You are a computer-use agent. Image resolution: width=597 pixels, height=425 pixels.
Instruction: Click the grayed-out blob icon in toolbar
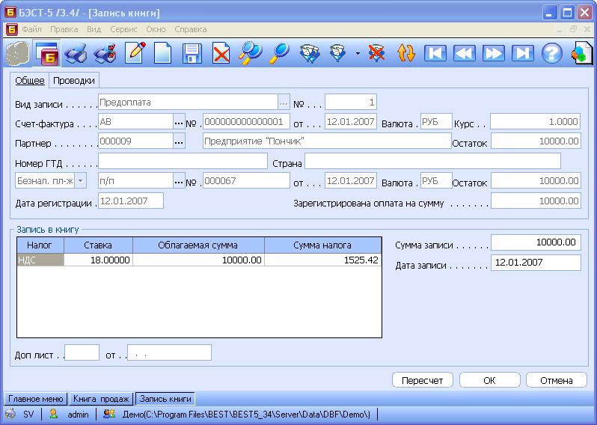(x=17, y=53)
